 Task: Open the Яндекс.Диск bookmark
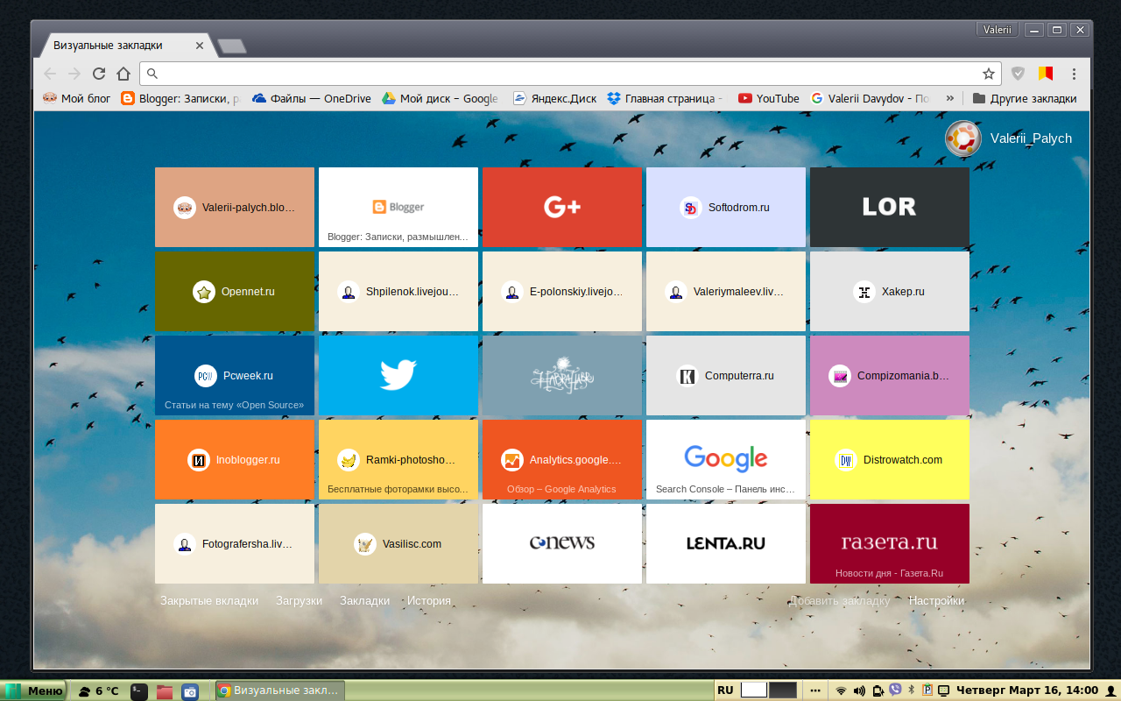[554, 98]
